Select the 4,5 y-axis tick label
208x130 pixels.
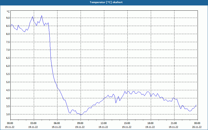coord(8,90)
